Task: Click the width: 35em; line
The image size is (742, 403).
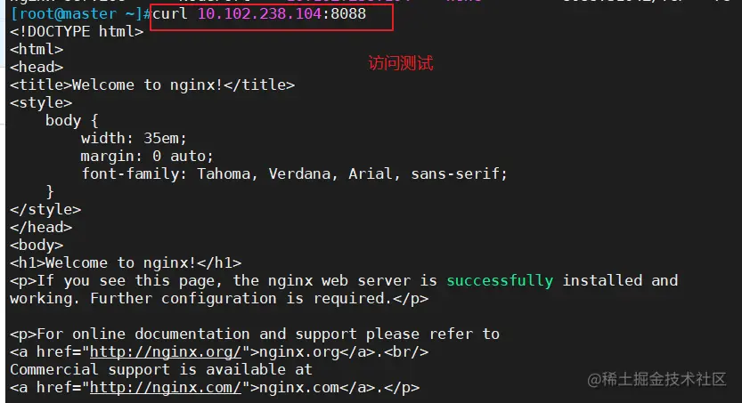Action: click(x=134, y=139)
